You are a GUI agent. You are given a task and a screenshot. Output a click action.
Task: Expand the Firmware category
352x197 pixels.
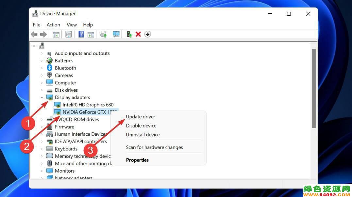(x=42, y=127)
